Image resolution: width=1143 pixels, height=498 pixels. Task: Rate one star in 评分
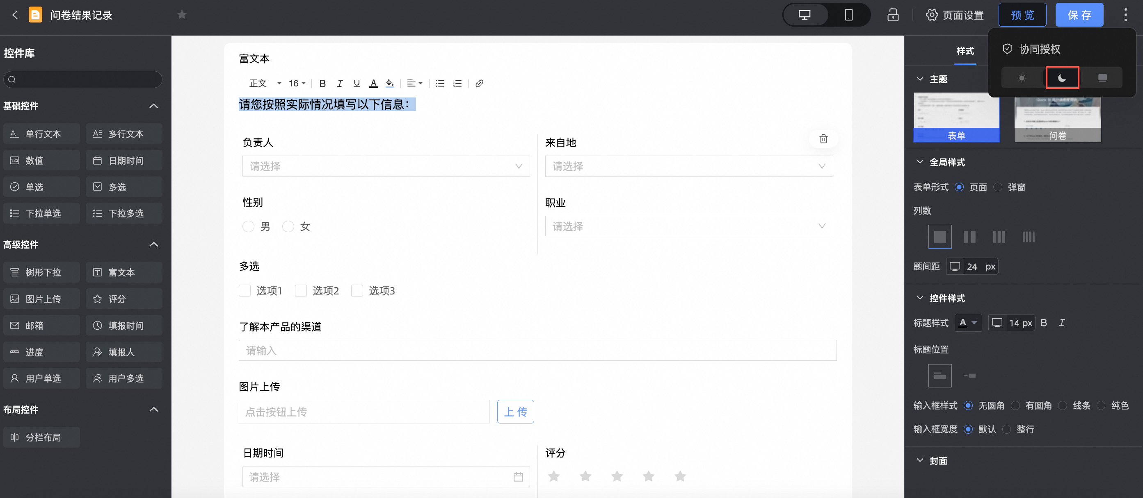(554, 476)
